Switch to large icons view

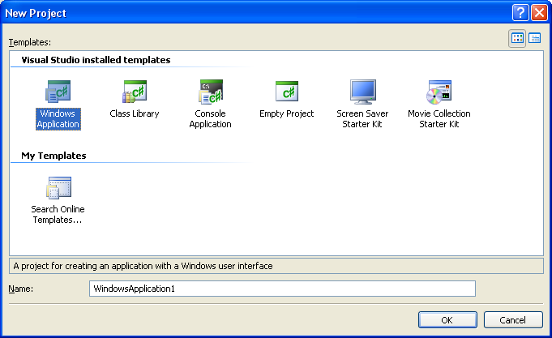coord(517,38)
